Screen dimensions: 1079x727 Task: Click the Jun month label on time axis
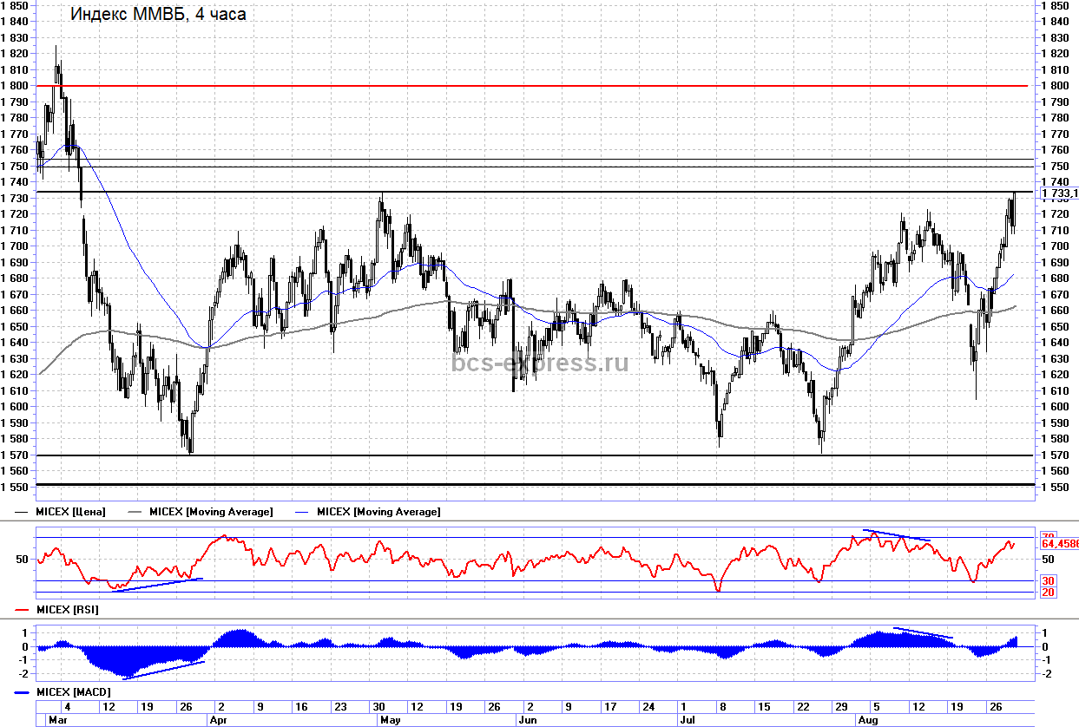(526, 720)
